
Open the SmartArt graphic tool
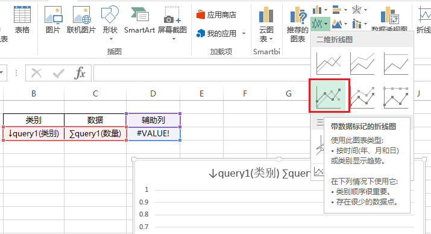point(139,20)
